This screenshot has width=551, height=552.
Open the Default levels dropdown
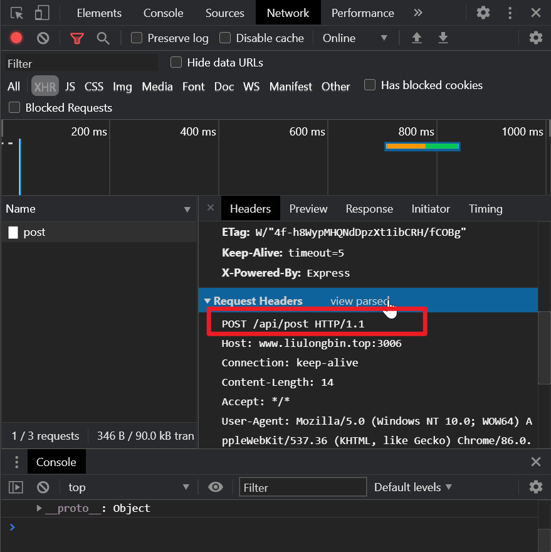click(412, 487)
